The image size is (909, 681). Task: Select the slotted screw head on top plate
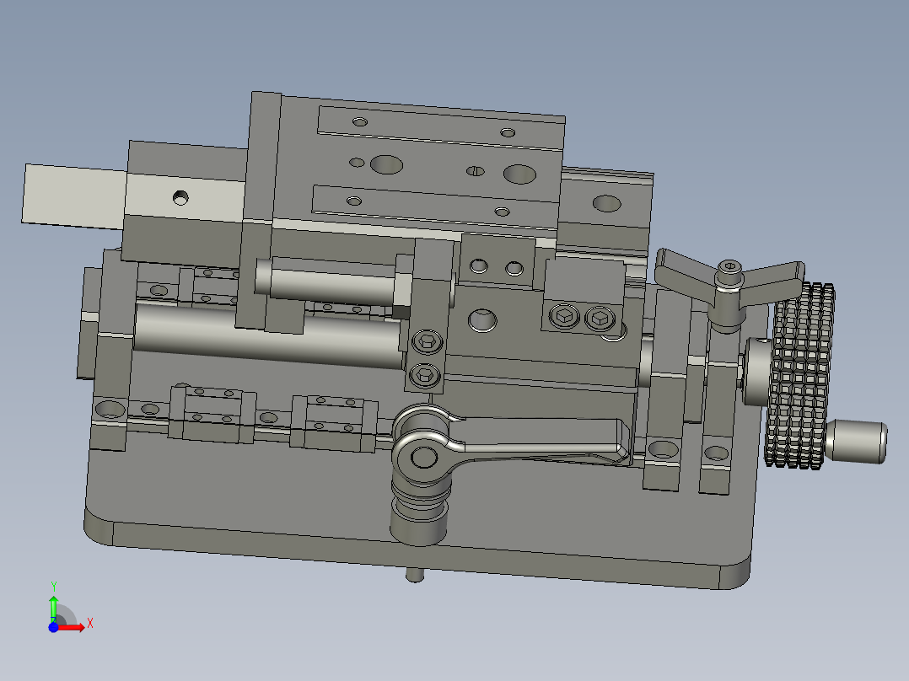coord(476,171)
